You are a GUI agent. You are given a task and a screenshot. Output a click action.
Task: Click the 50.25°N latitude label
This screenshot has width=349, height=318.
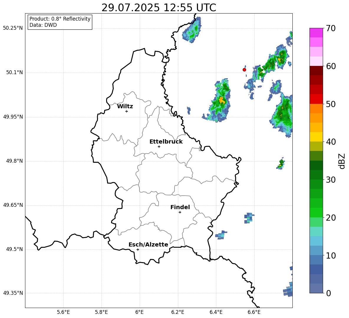(13, 28)
